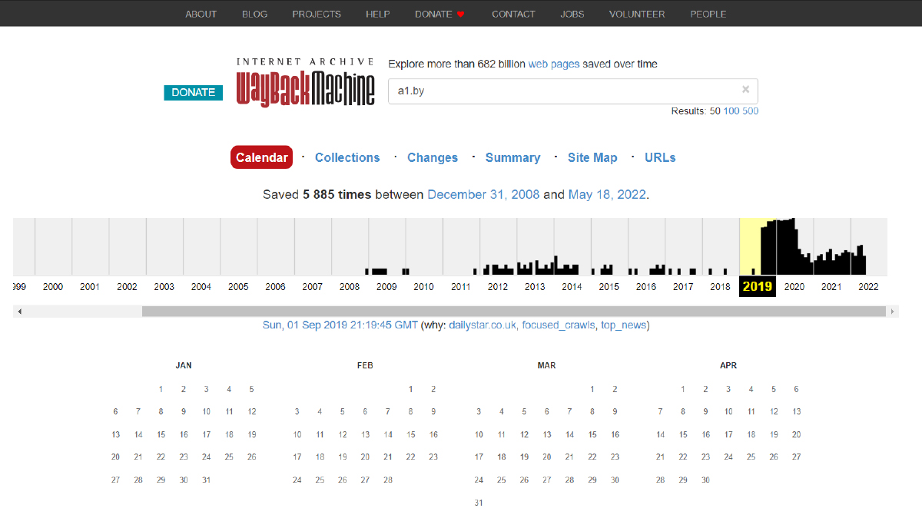Open the CONTACT page
The image size is (922, 518).
click(513, 14)
